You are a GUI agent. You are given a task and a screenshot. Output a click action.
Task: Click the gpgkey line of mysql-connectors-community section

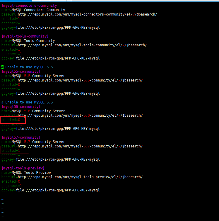pyautogui.click(x=51, y=28)
